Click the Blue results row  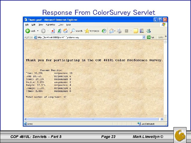(x=49, y=73)
